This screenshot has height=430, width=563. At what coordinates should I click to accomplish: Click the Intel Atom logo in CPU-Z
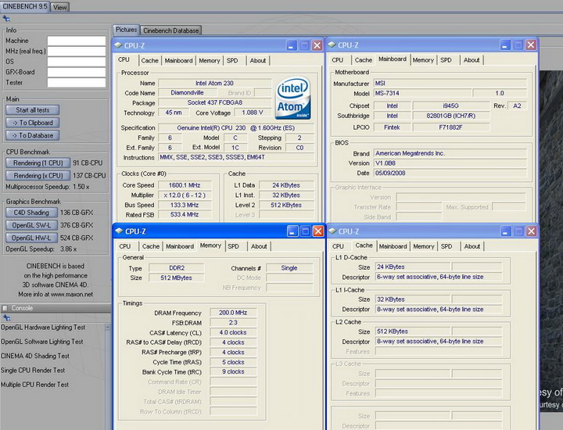(294, 97)
